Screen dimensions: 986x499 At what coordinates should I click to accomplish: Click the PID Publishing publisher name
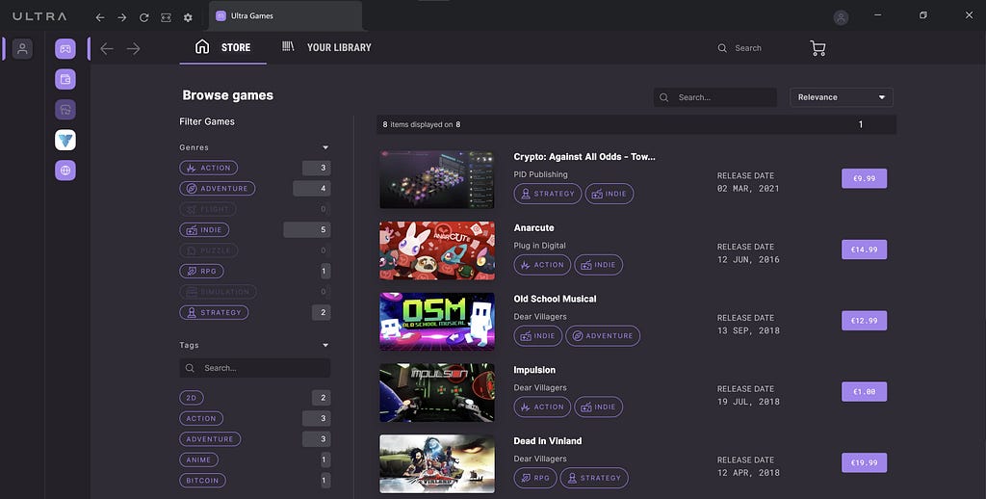tap(540, 174)
